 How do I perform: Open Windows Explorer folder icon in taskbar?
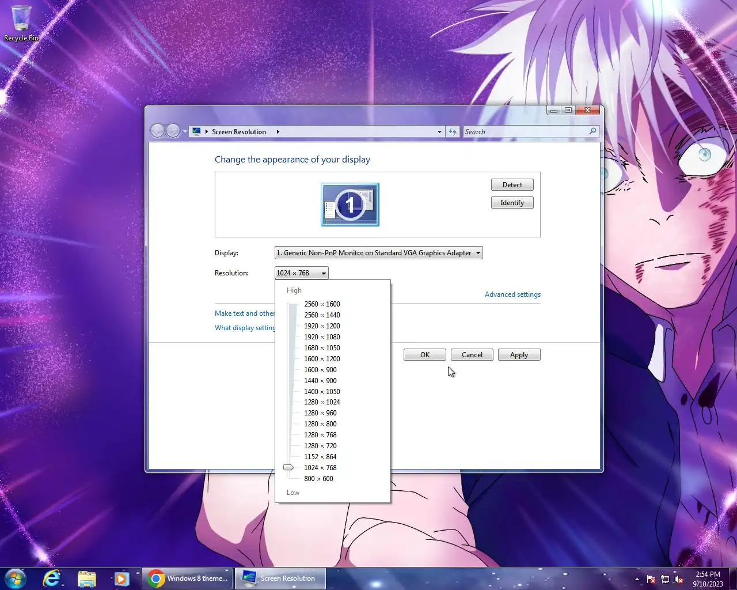(86, 578)
